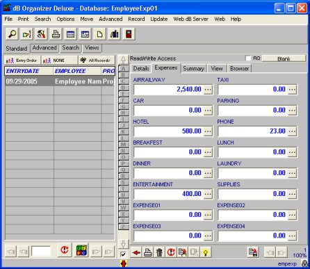Click the BREAKFEST amount field
The width and height of the screenshot is (310, 269).
pos(168,152)
